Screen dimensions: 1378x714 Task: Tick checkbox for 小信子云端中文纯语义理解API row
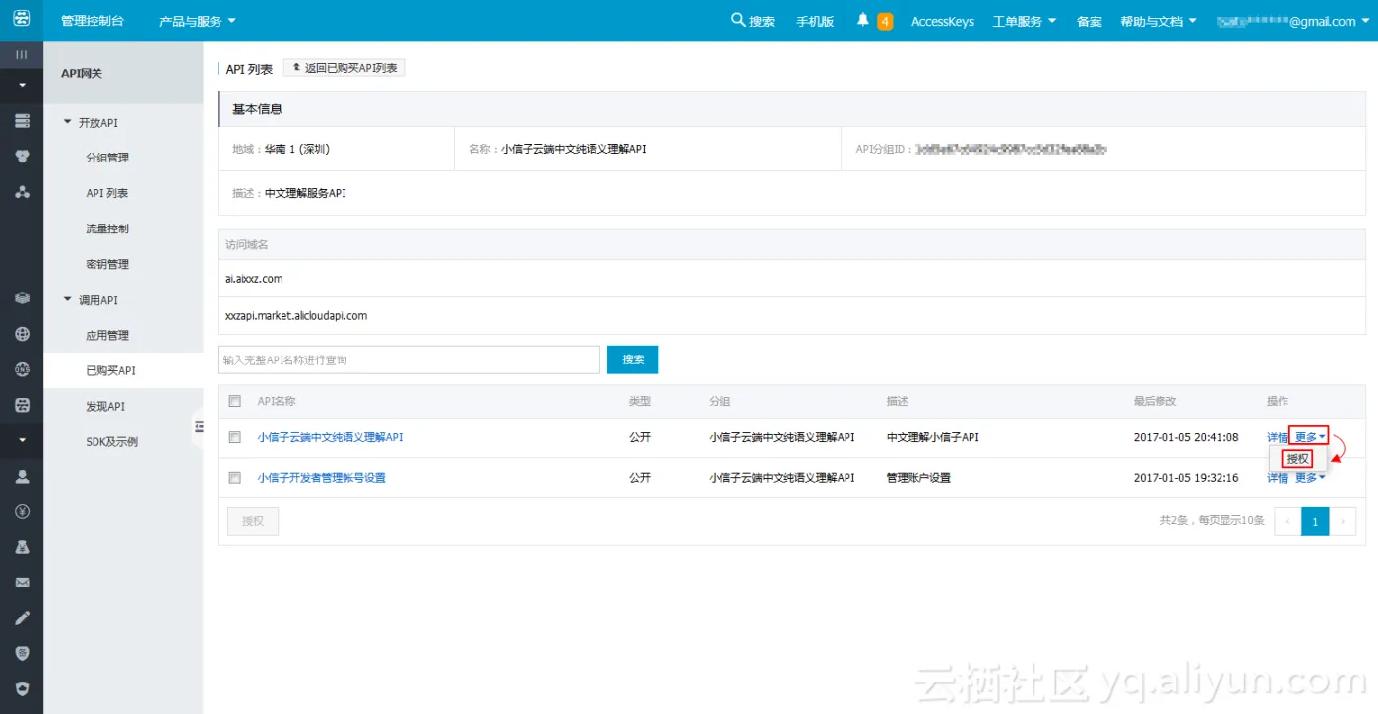tap(234, 437)
